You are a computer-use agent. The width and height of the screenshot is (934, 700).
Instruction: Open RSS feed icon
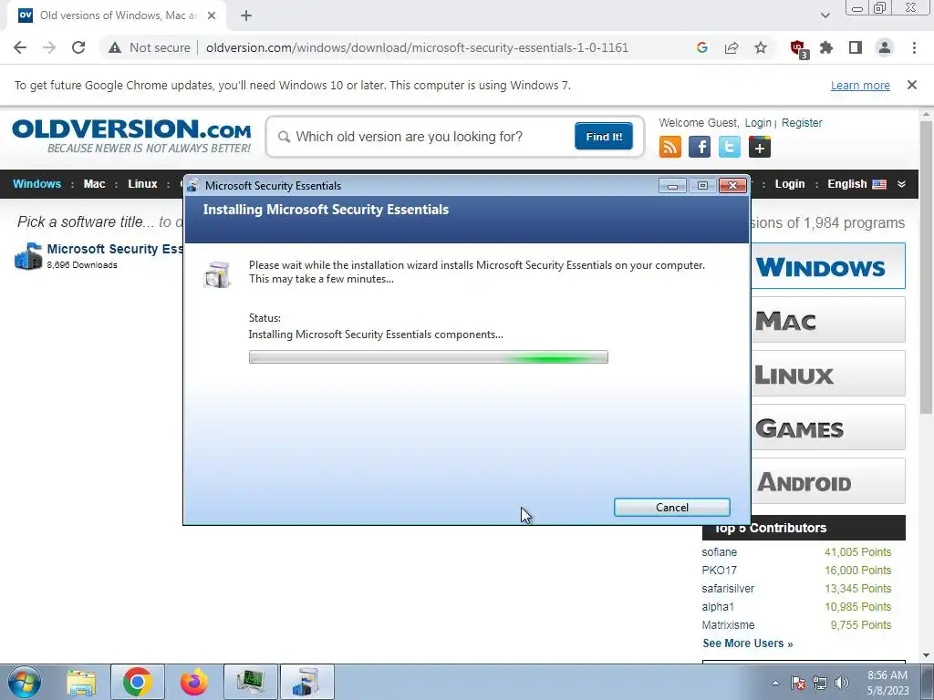(670, 147)
